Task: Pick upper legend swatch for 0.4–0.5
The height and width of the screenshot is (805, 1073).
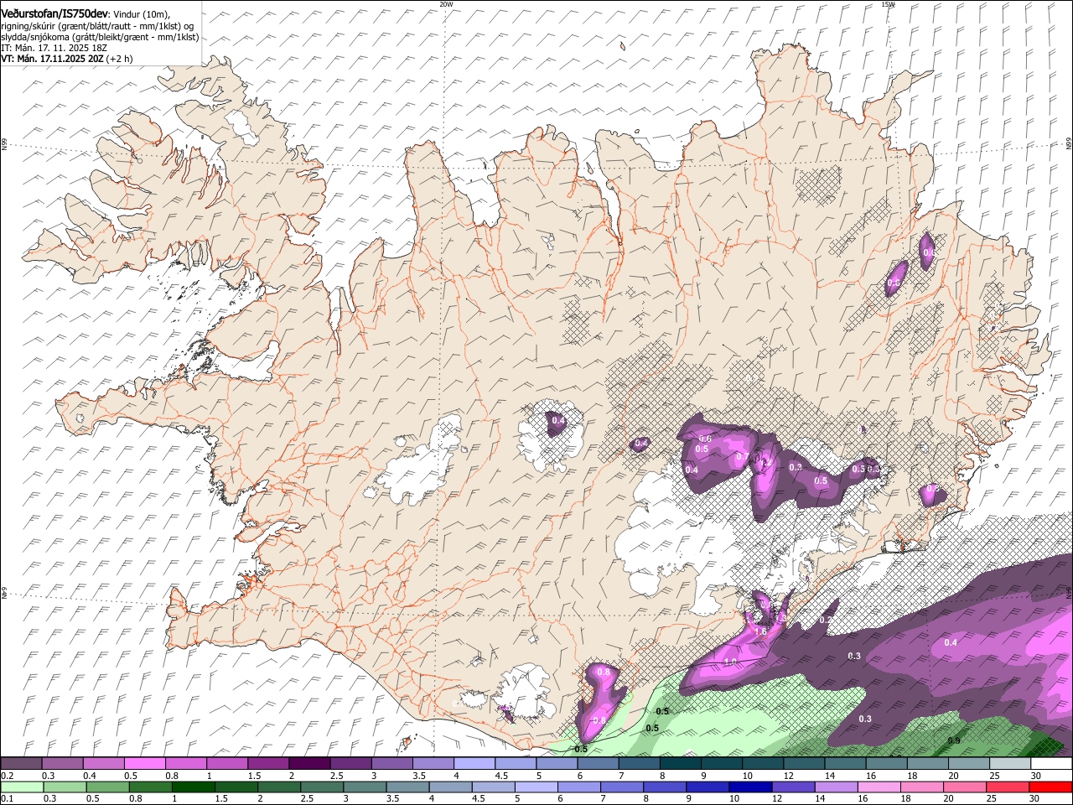Action: click(x=103, y=764)
